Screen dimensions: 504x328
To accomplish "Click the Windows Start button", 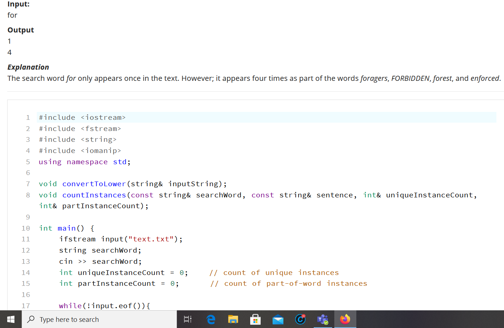I will [x=10, y=319].
